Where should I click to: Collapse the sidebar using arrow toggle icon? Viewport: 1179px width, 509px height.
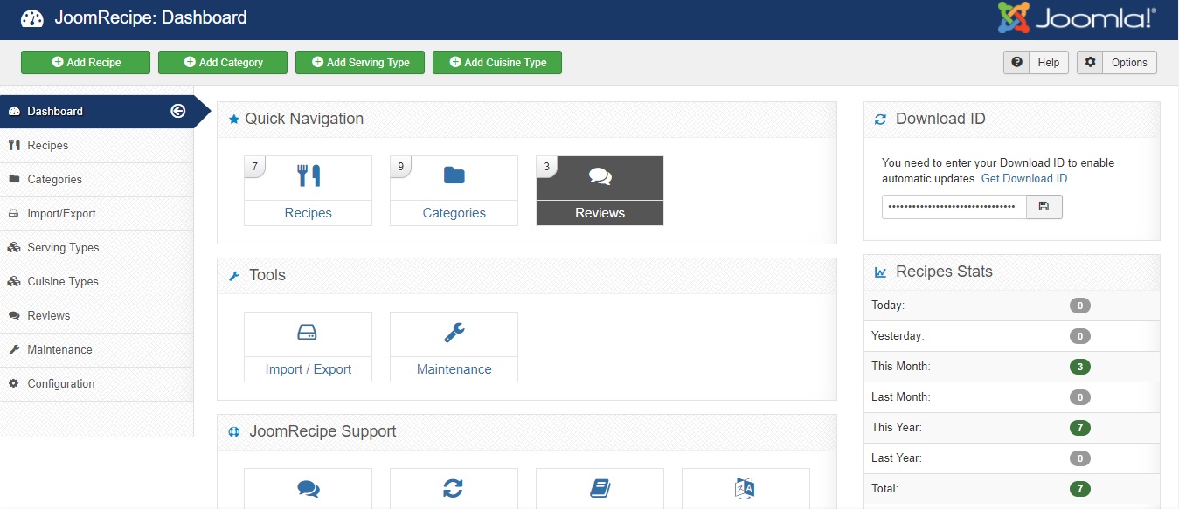click(178, 111)
